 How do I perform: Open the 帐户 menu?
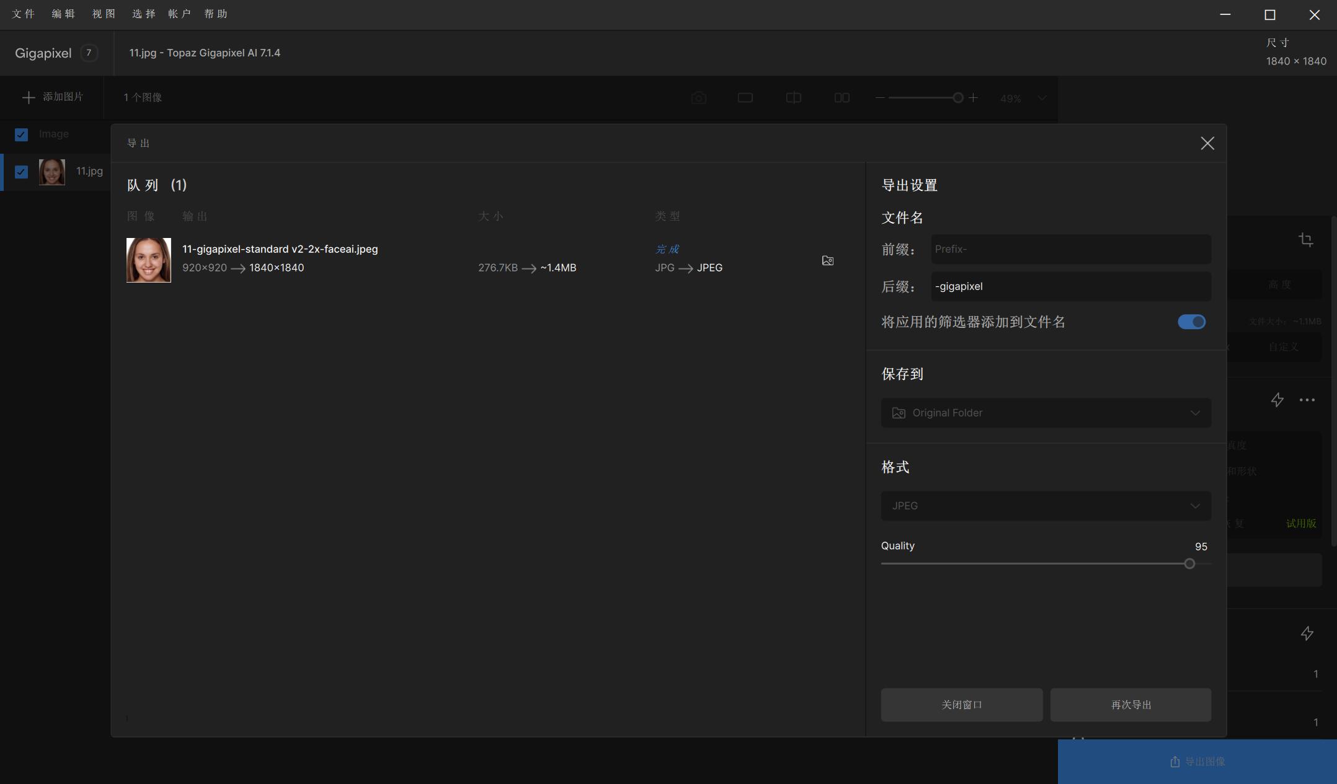[179, 14]
